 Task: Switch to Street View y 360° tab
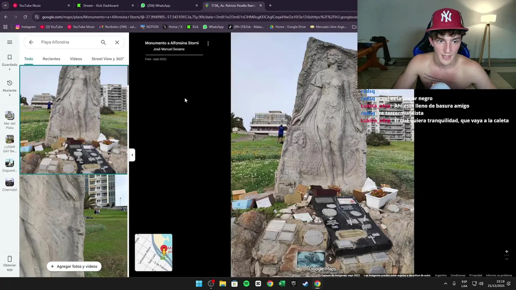(x=108, y=59)
